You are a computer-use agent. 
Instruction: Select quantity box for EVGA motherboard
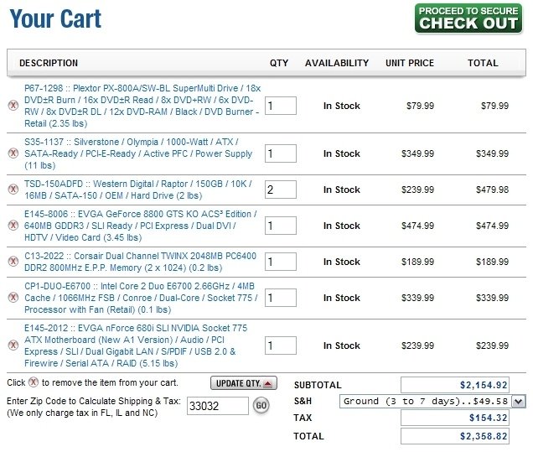[280, 345]
